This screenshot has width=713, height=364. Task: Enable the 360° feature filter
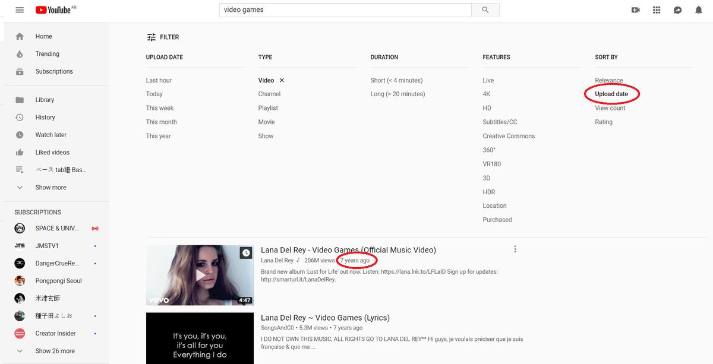(x=488, y=150)
